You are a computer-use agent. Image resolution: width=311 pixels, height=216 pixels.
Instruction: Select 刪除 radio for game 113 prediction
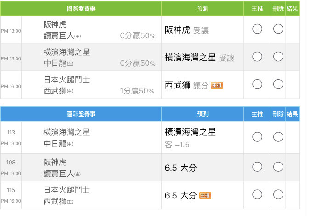[x=278, y=137]
